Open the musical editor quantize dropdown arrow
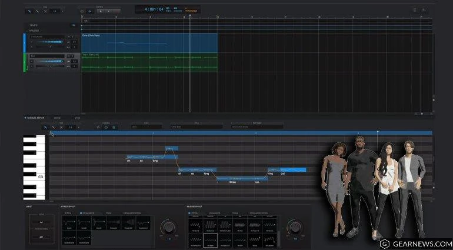This screenshot has width=453, height=250. pos(79,127)
